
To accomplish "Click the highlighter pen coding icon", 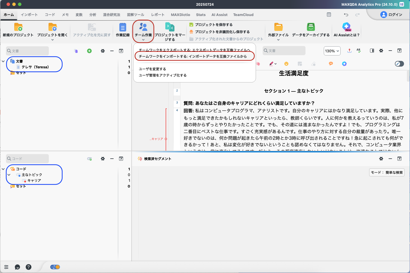I will point(271,64).
